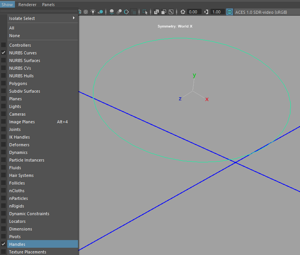
Task: Reset exposure using the exposure icon
Action: (183, 12)
